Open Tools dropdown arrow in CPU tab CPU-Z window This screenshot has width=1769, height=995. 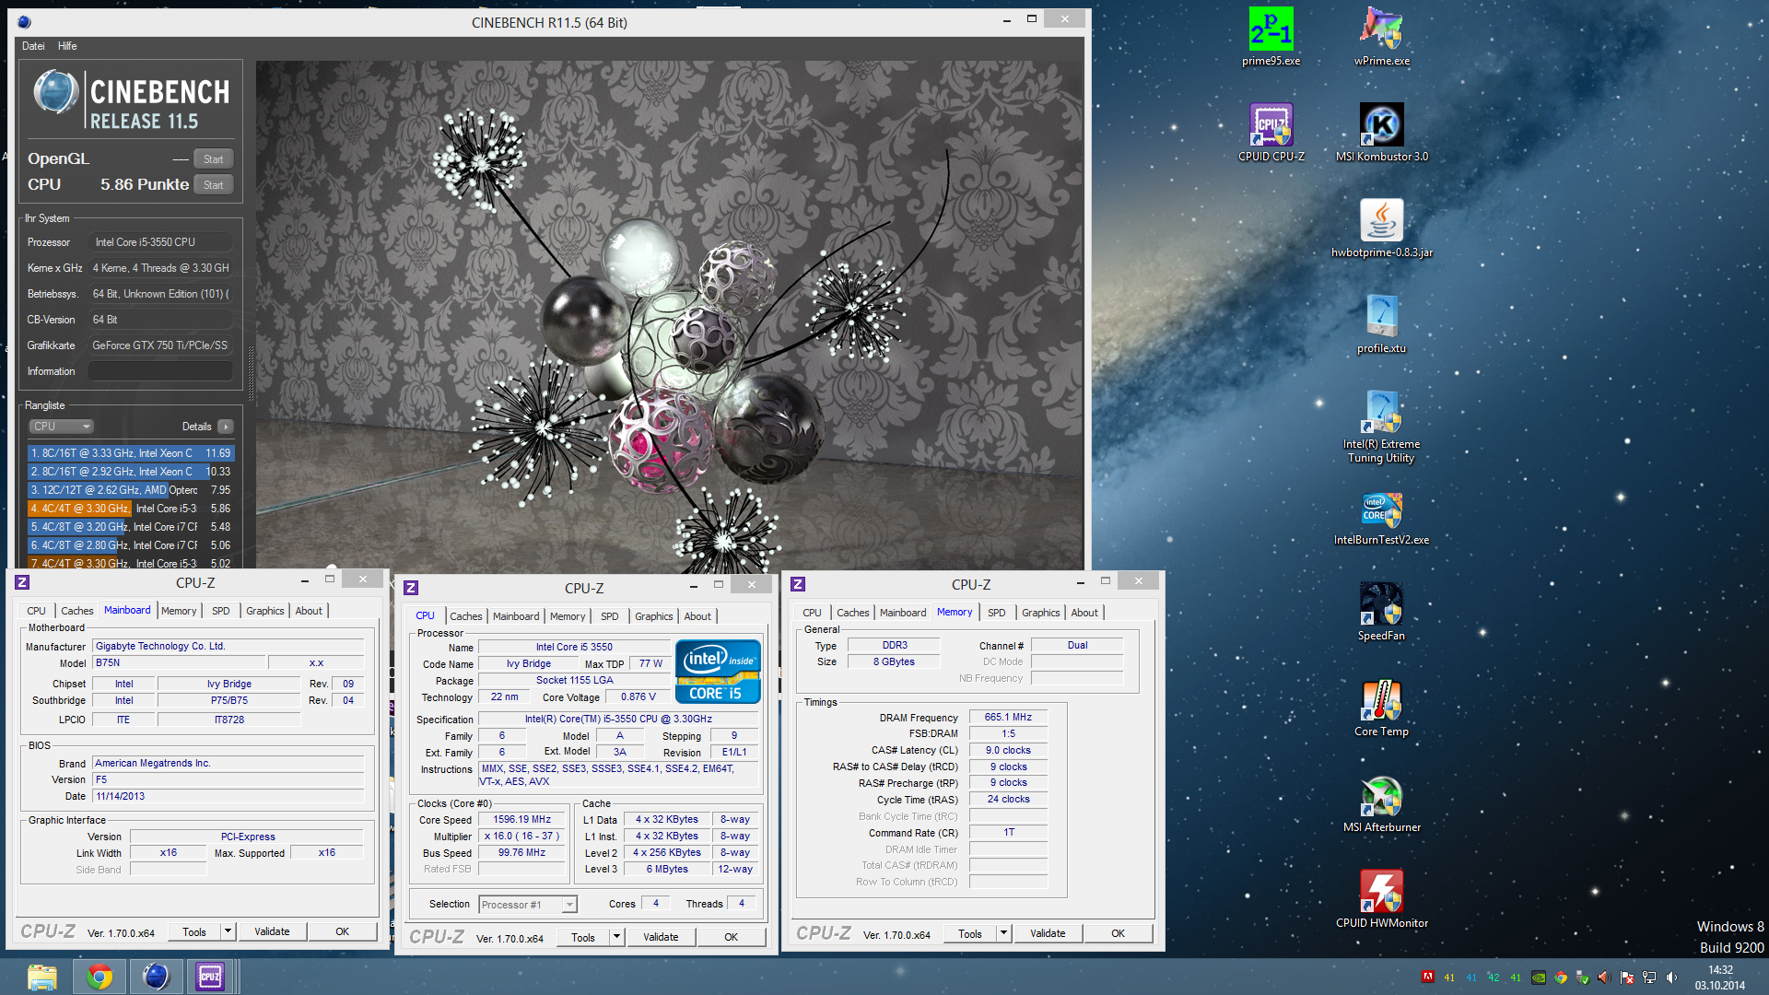[x=616, y=937]
